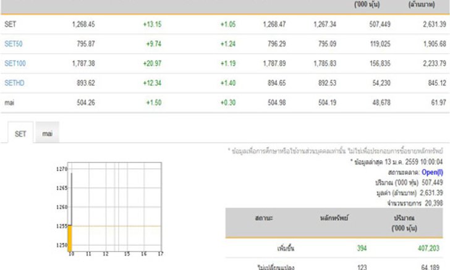
Task: Select SET50 volume 119,025
Action: (380, 44)
